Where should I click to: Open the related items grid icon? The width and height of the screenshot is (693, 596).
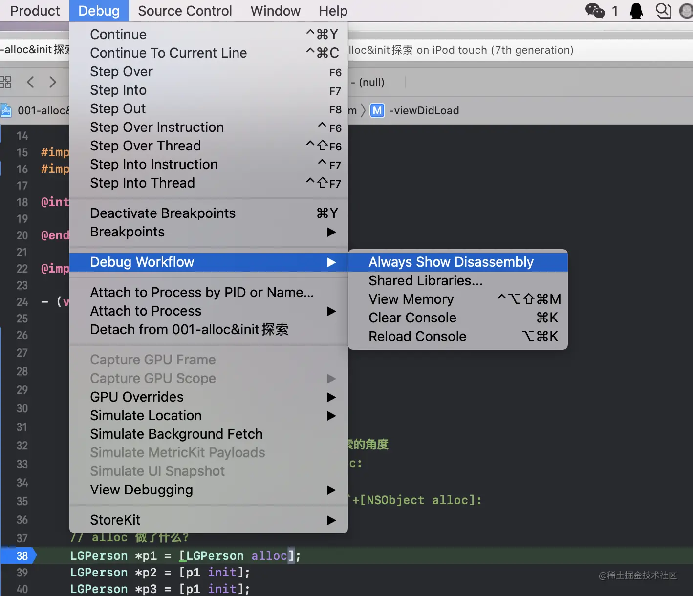pyautogui.click(x=5, y=82)
